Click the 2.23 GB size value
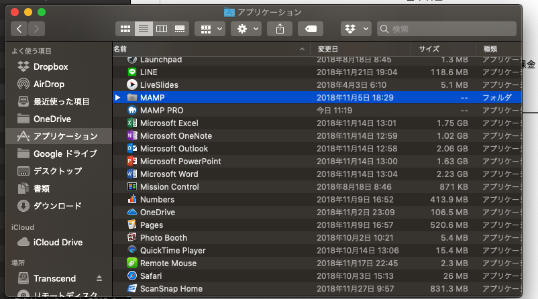This screenshot has width=538, height=299. 452,174
